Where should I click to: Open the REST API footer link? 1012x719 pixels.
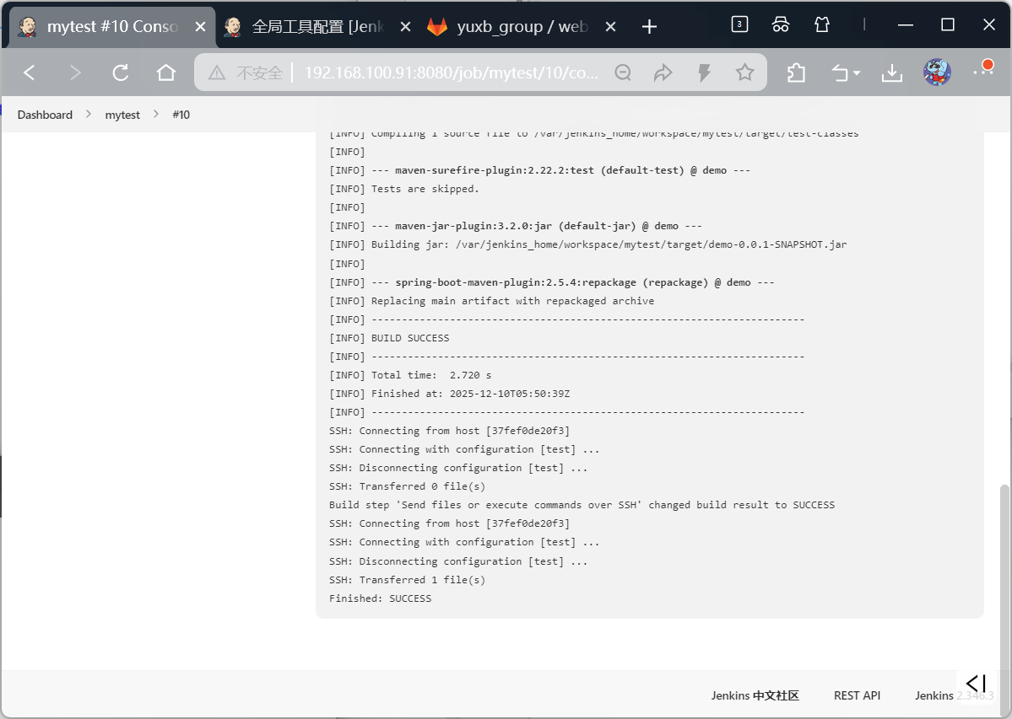[857, 695]
